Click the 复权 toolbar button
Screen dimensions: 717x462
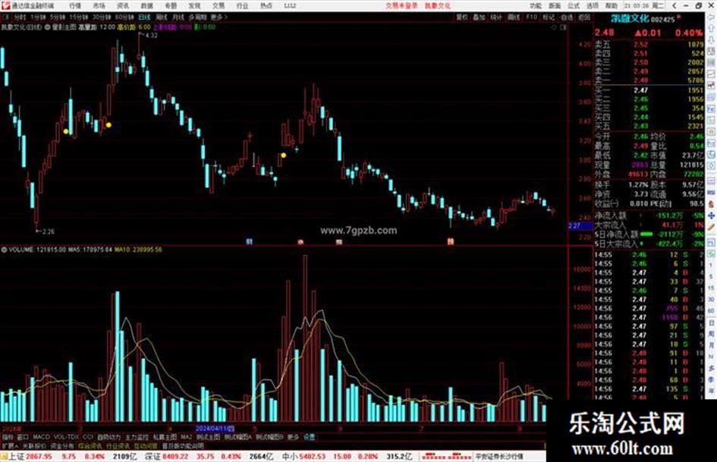point(462,17)
